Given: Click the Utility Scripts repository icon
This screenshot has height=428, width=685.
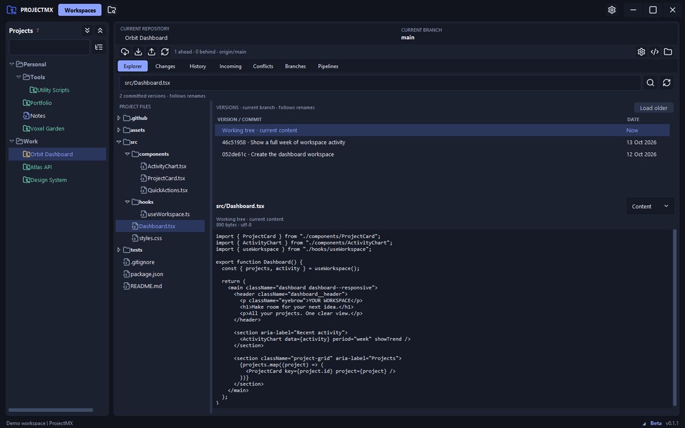Looking at the screenshot, I should (x=33, y=90).
